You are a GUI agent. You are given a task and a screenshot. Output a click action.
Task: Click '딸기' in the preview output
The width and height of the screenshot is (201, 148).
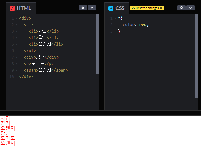click(5, 123)
